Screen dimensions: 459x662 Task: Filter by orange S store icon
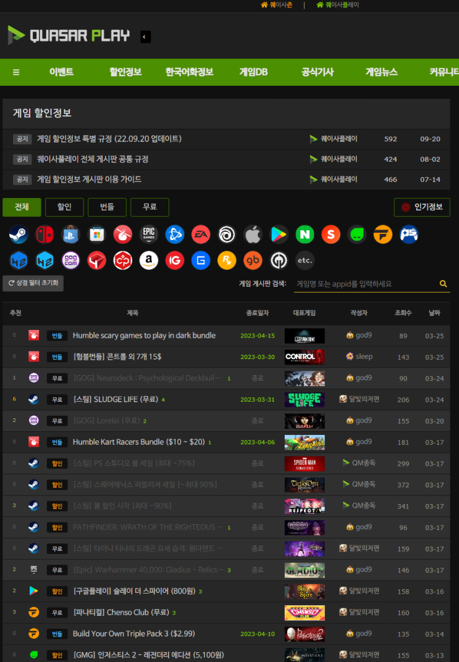pos(331,234)
